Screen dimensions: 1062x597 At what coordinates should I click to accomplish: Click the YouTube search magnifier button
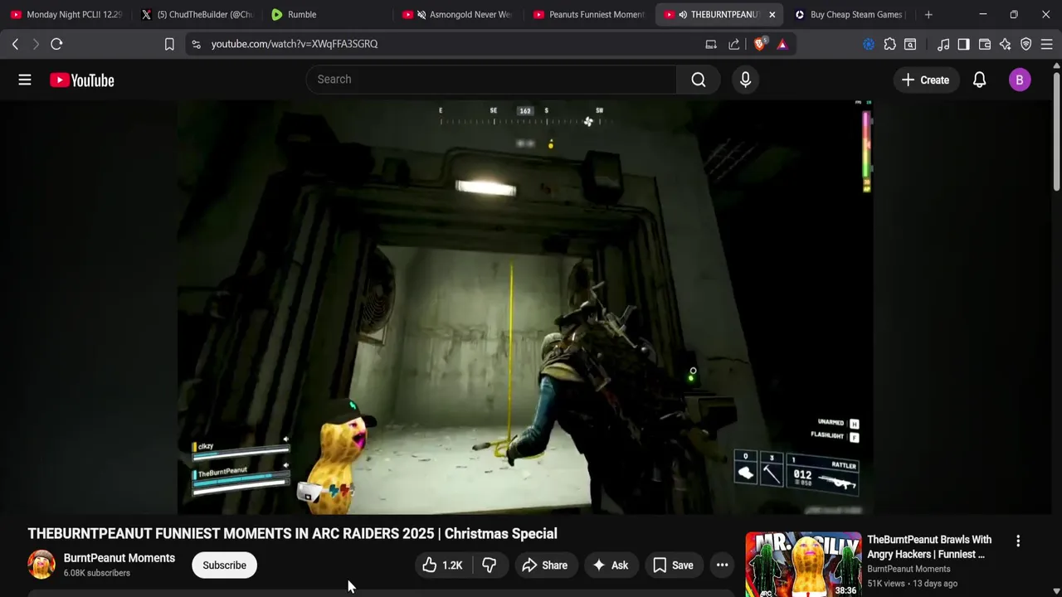pyautogui.click(x=699, y=80)
